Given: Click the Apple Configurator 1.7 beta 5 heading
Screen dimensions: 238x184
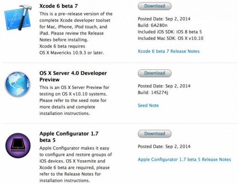Looking at the screenshot, I should (69, 137).
